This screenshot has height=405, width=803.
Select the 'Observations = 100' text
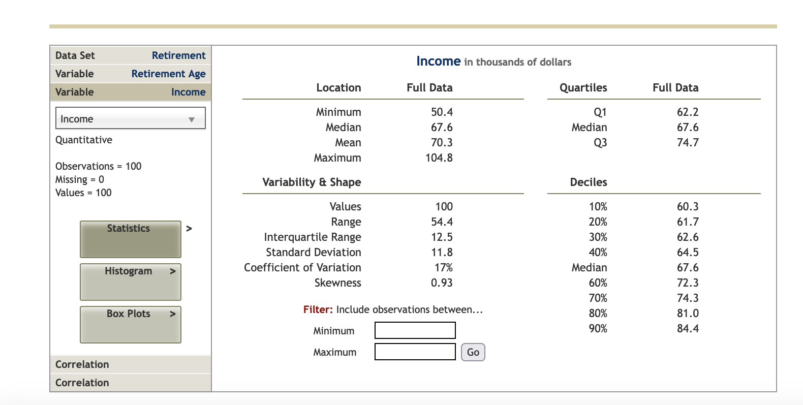(99, 166)
